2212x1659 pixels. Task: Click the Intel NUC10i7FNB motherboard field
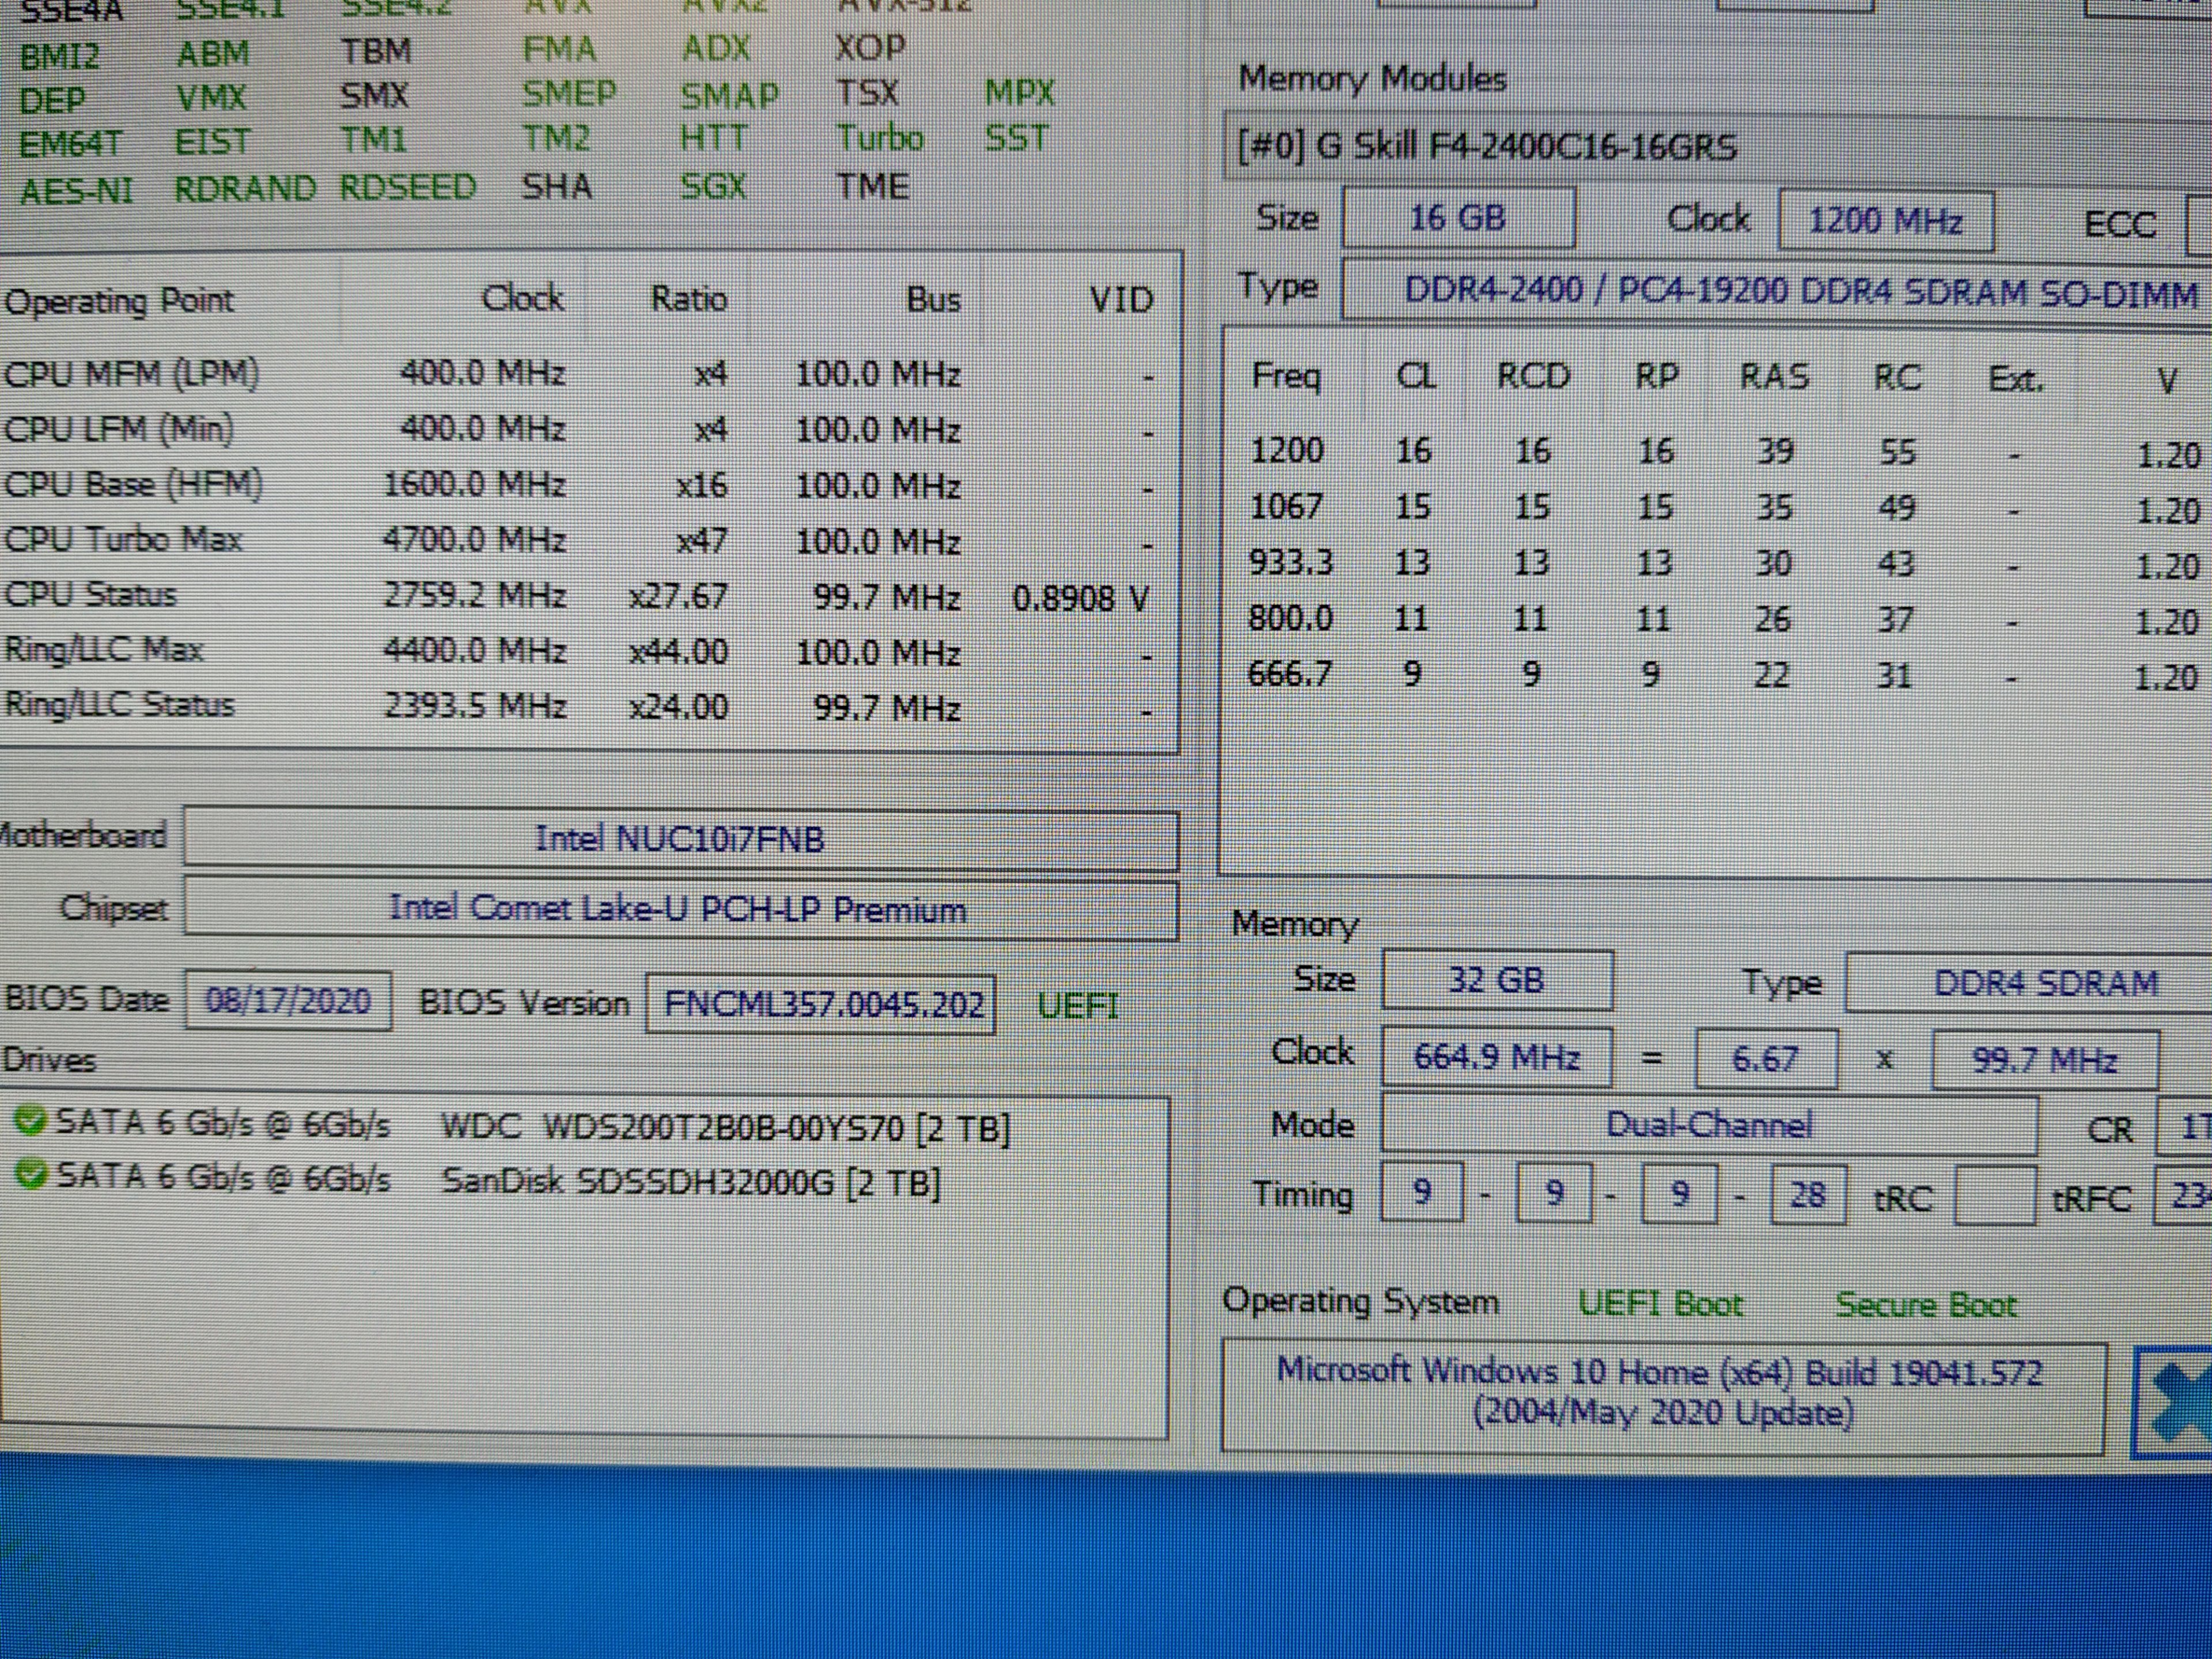(x=680, y=839)
